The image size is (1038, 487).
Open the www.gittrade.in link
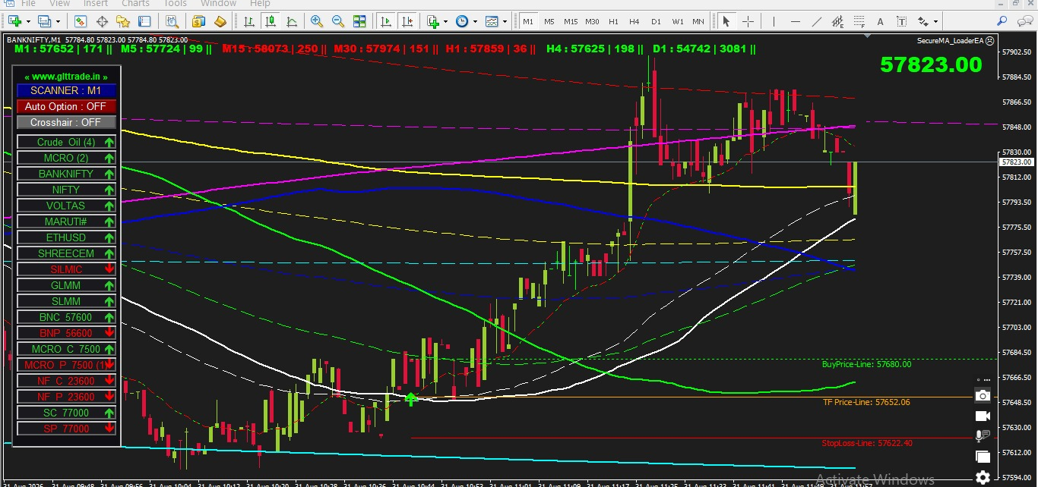(x=66, y=77)
